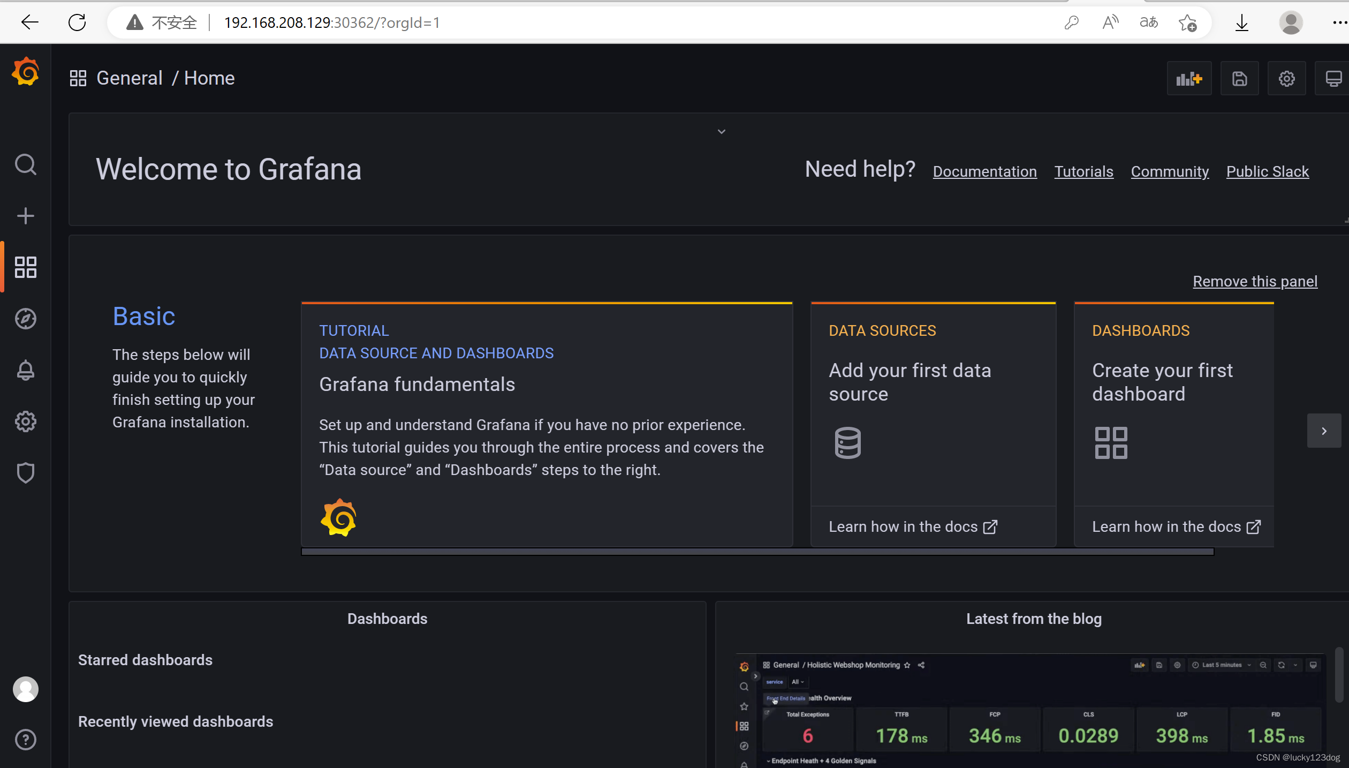Open the Alerting bell icon
1349x768 pixels.
tap(26, 370)
